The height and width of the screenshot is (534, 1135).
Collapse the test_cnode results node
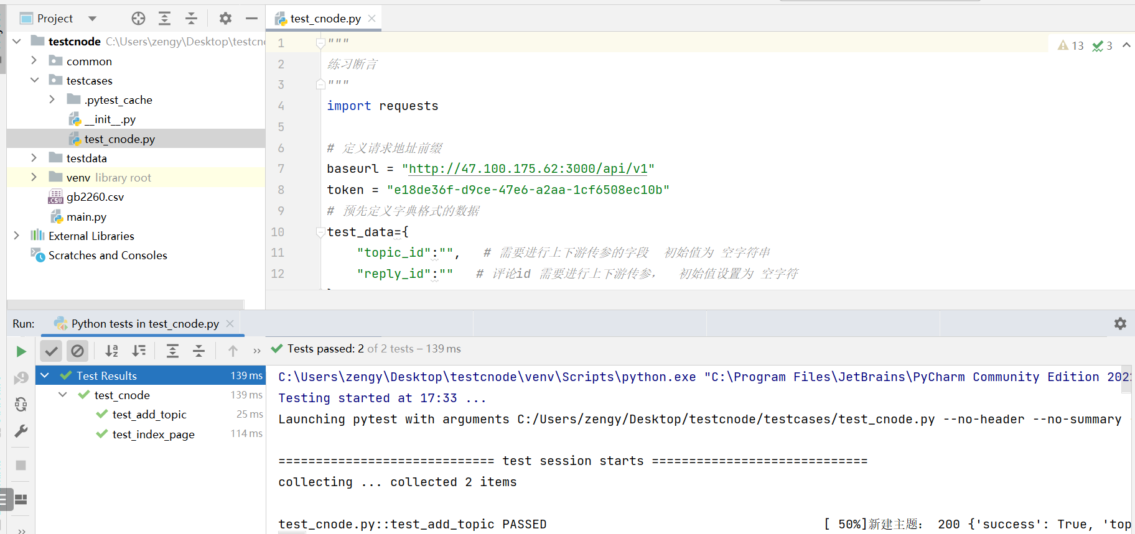point(63,395)
